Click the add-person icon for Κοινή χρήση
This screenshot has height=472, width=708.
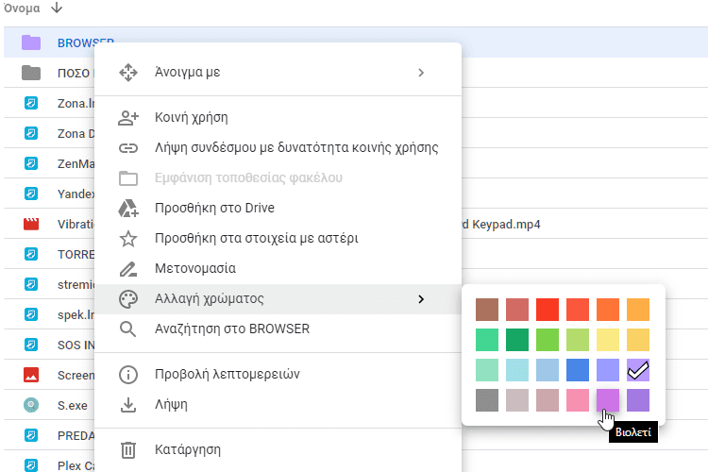coord(127,118)
